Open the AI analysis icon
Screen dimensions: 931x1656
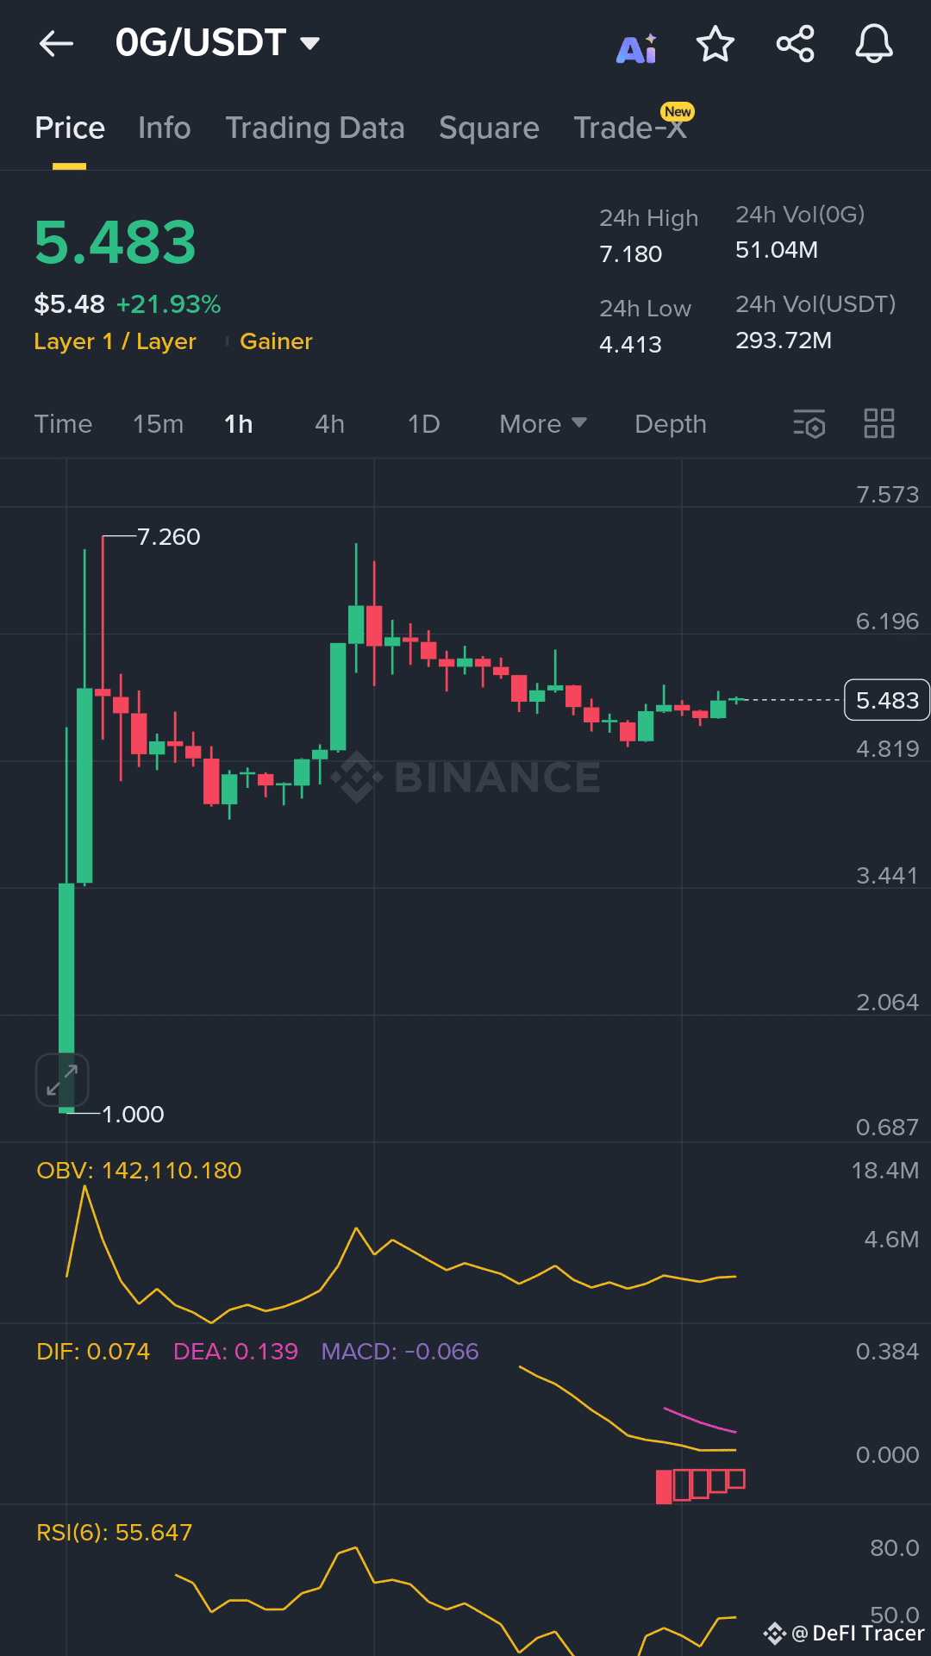637,48
